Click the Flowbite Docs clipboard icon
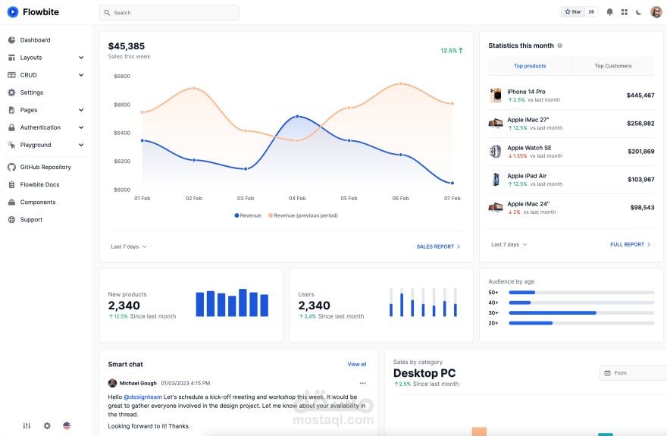Screen dimensions: 667x436 pyautogui.click(x=11, y=184)
